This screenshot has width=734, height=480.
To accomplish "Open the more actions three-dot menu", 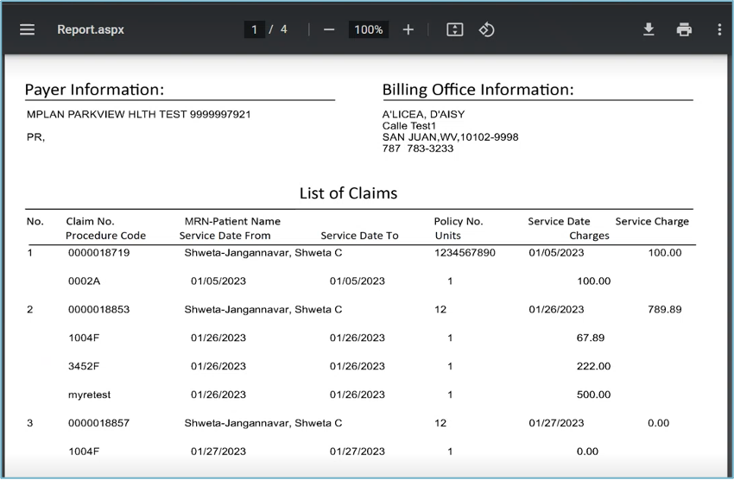I will click(x=719, y=29).
